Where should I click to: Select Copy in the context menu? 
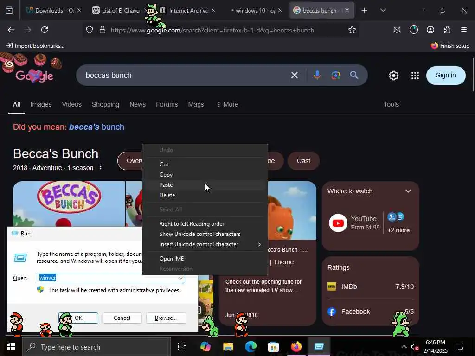point(205,175)
